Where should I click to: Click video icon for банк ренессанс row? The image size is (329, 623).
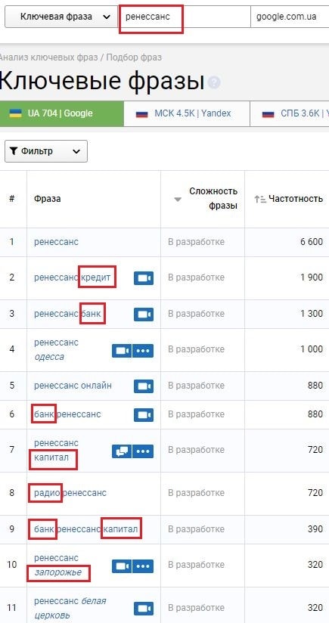pos(144,415)
